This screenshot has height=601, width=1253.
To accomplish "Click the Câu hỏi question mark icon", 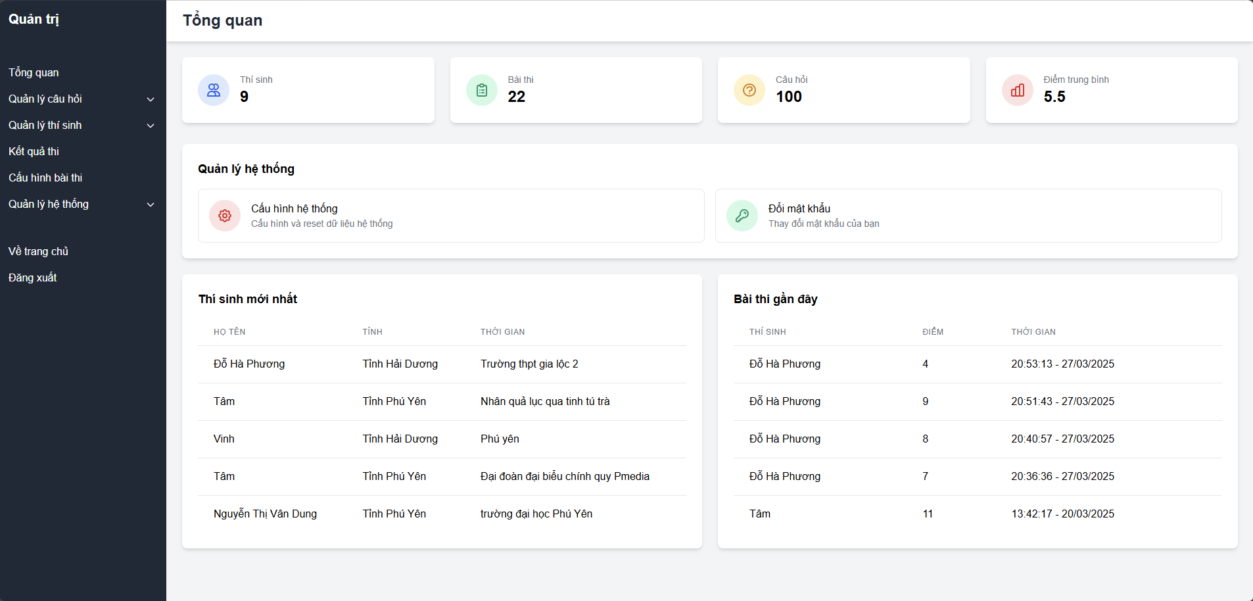I will 749,90.
